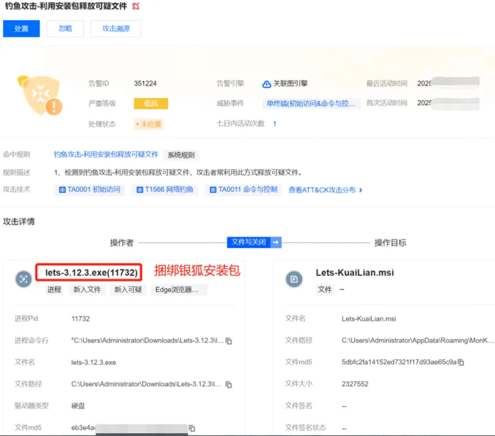Select the TA0001 初始访问 technique tag

point(89,190)
